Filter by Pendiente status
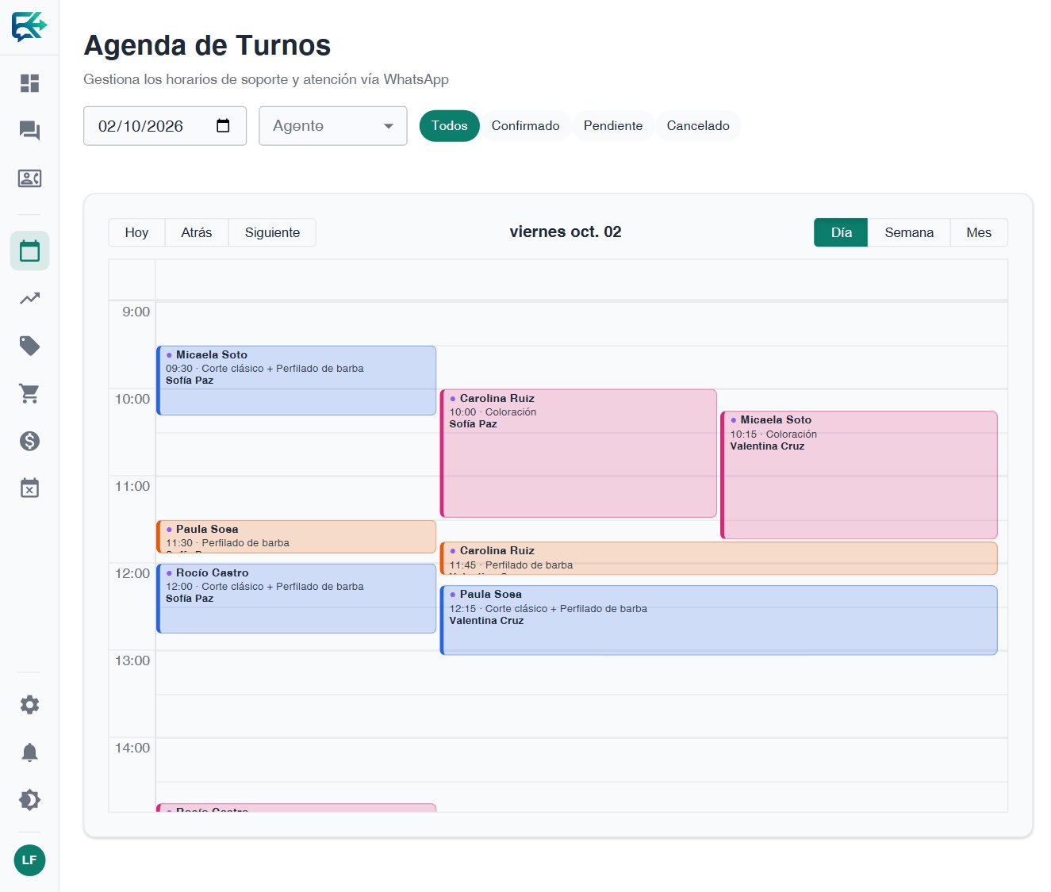 [x=613, y=126]
